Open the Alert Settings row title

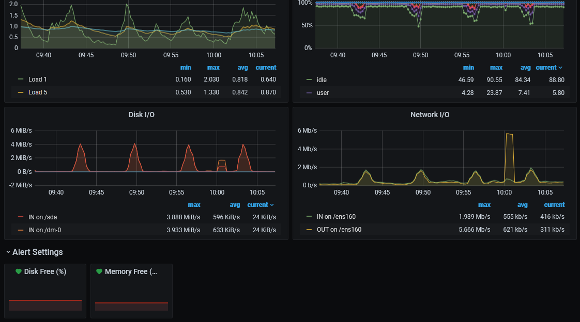[37, 252]
